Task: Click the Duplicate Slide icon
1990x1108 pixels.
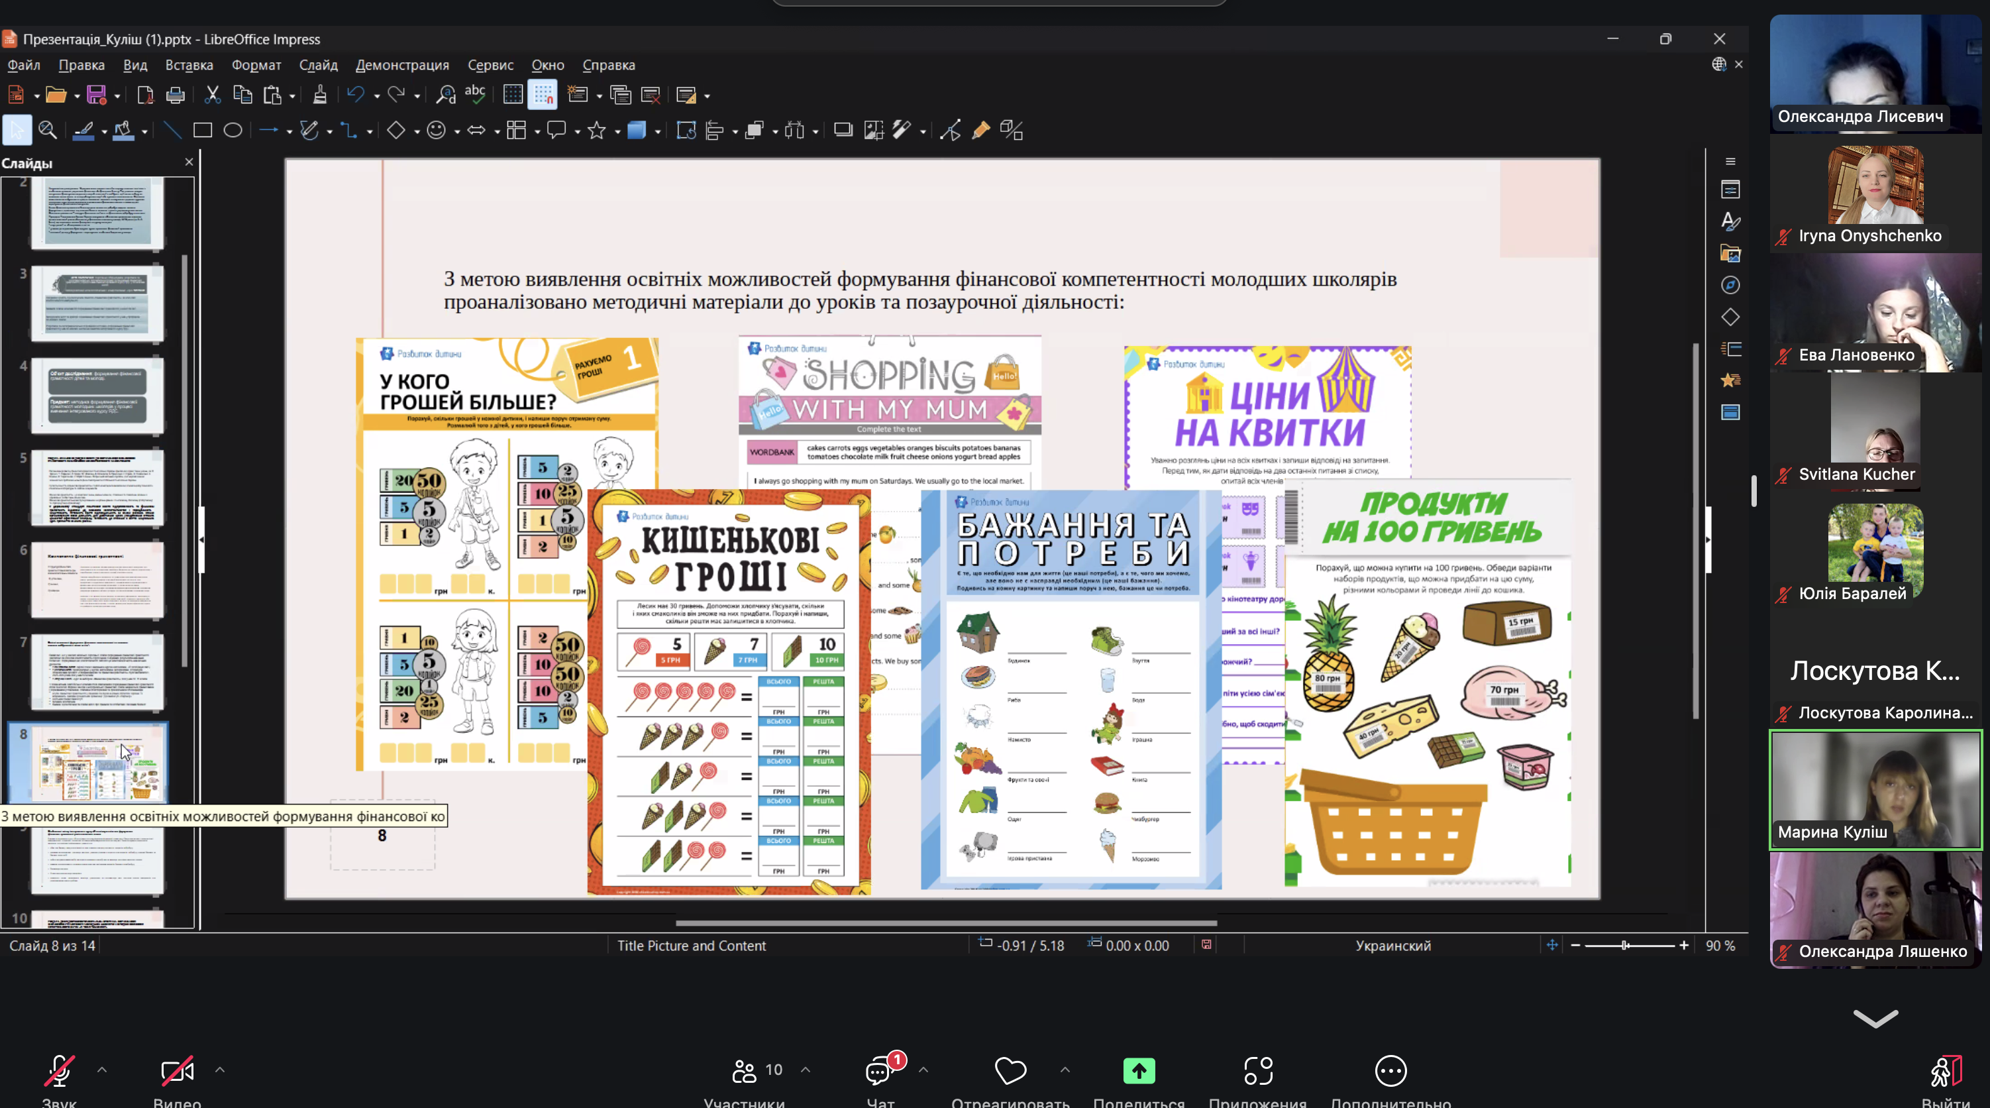Action: (x=620, y=95)
